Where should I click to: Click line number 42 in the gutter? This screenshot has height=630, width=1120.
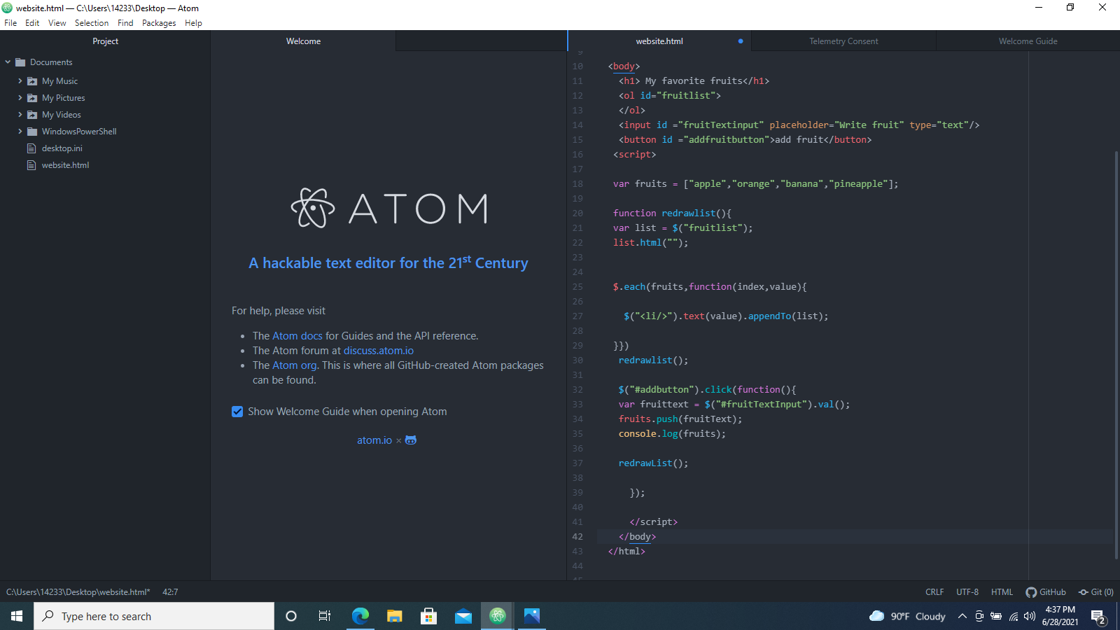pyautogui.click(x=577, y=537)
